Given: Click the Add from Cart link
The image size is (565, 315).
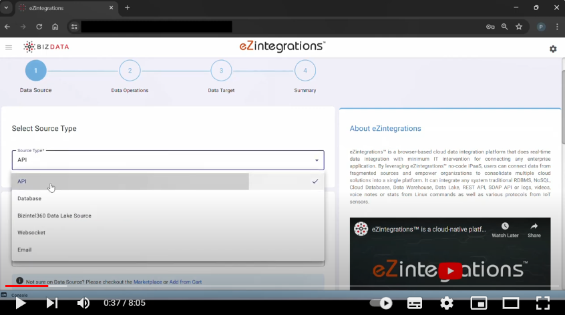Looking at the screenshot, I should point(186,282).
